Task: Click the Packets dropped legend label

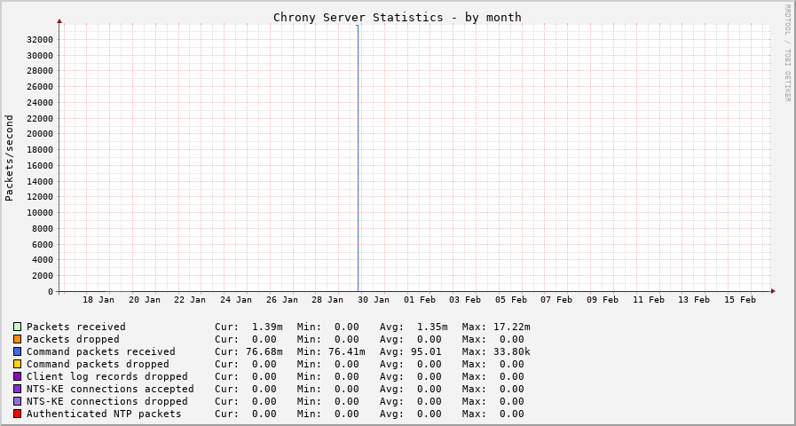Action: 73,339
